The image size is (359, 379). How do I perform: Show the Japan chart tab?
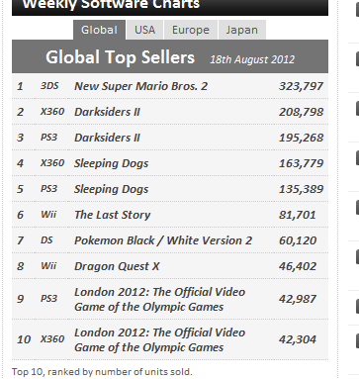tap(242, 30)
